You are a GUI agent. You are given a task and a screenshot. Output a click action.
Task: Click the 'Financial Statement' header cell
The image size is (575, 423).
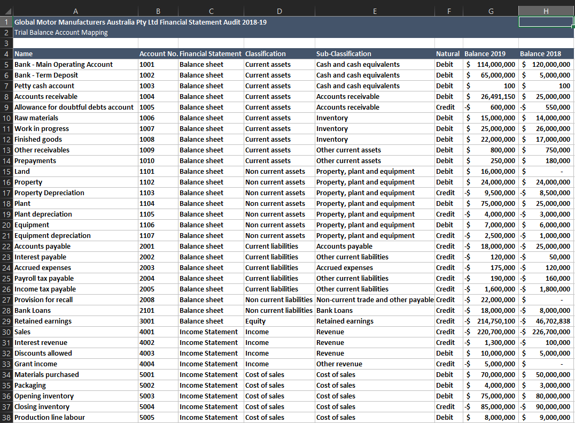pos(211,54)
